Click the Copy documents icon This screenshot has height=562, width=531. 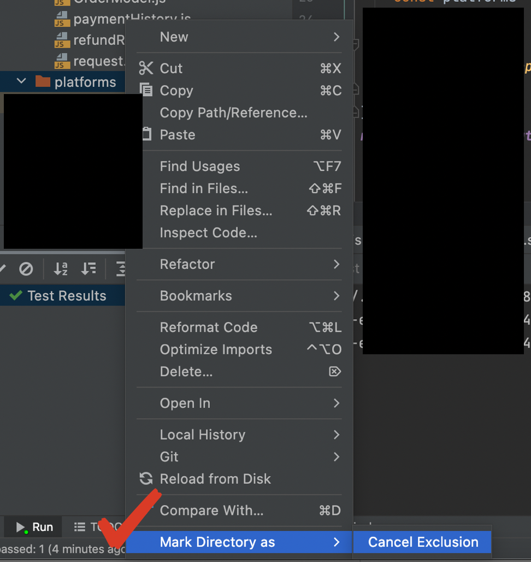click(x=146, y=90)
